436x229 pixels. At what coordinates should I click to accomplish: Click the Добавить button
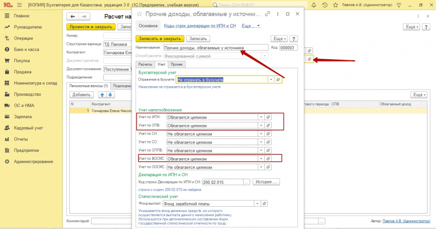point(81,95)
